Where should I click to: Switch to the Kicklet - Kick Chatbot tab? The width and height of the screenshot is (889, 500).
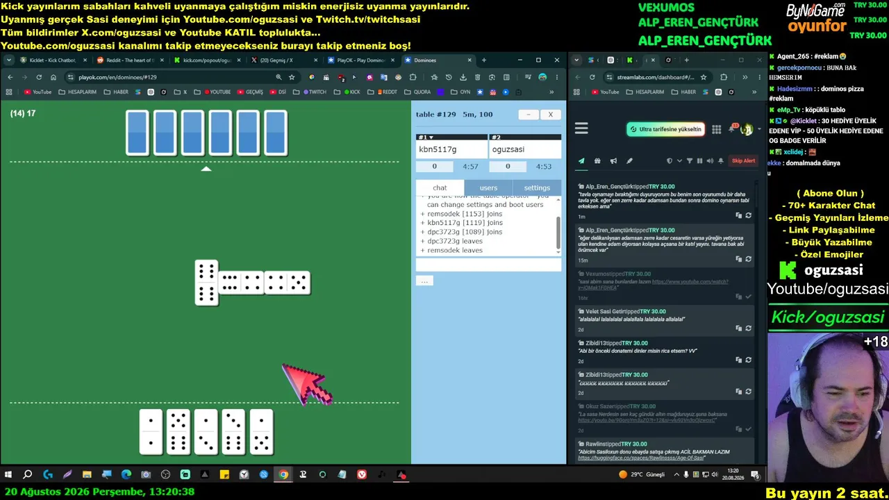point(54,60)
